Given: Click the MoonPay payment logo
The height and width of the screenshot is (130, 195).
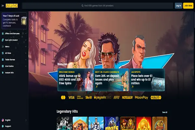Looking at the screenshot, I should pos(141,97).
